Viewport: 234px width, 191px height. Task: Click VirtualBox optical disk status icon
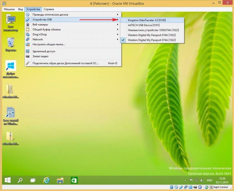[176, 187]
